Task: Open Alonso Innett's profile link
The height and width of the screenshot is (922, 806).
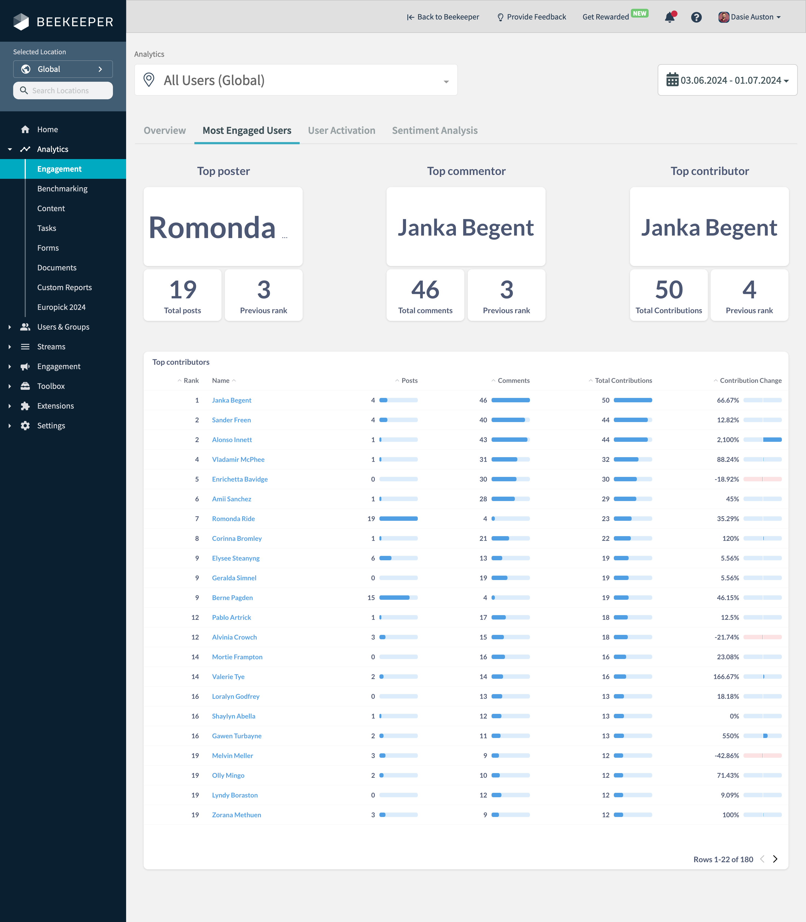Action: 232,440
